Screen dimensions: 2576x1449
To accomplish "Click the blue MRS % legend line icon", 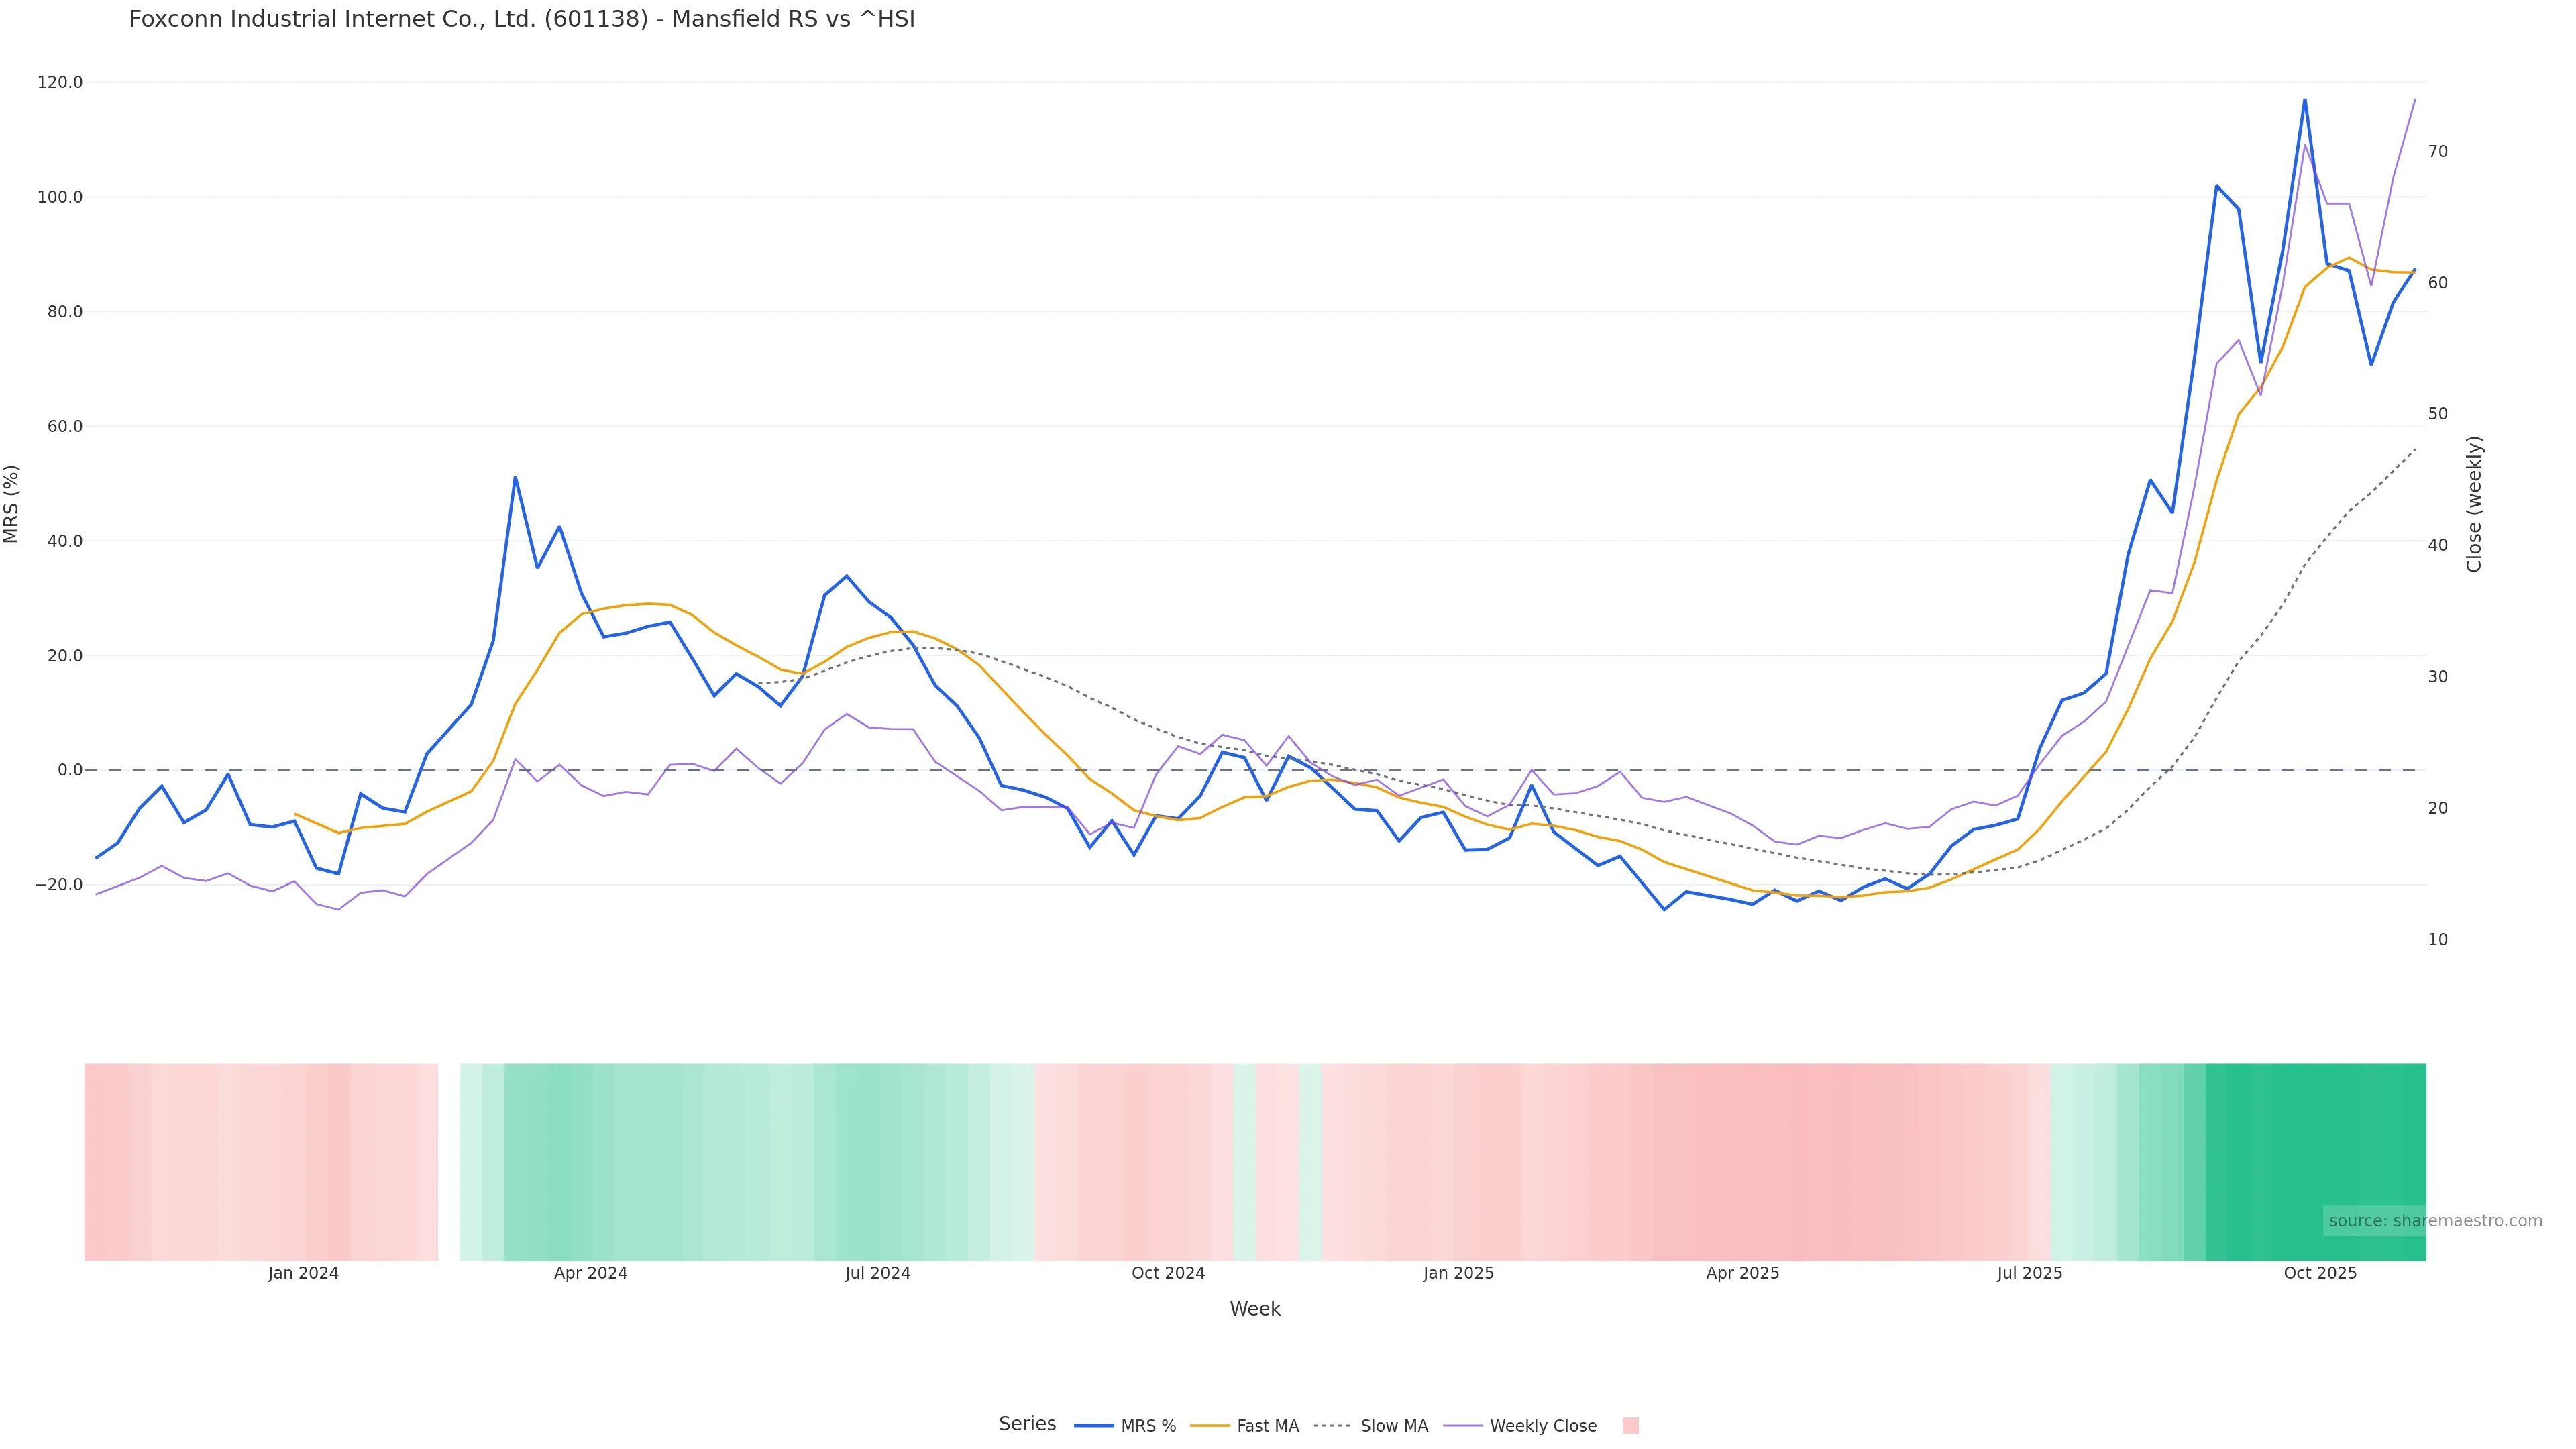I will pos(1094,1426).
